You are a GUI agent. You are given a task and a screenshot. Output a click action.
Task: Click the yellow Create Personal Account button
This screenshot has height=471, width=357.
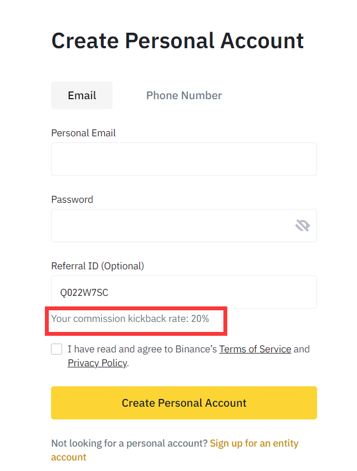(x=184, y=403)
